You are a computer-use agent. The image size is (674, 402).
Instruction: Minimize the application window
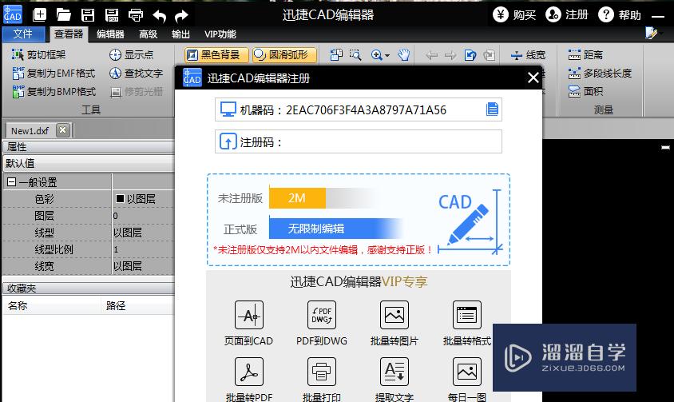[x=658, y=16]
